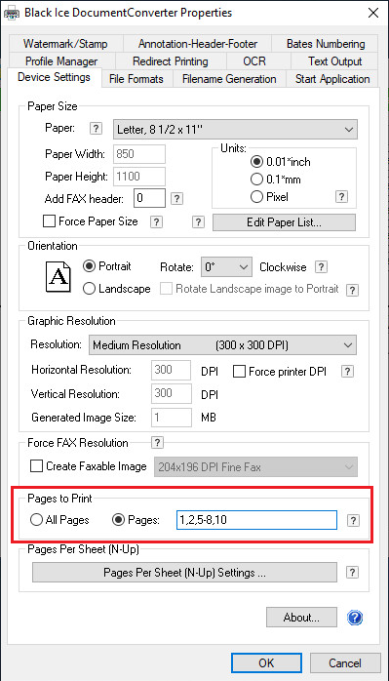
Task: Click the help icon next to Paper
Action: click(96, 129)
